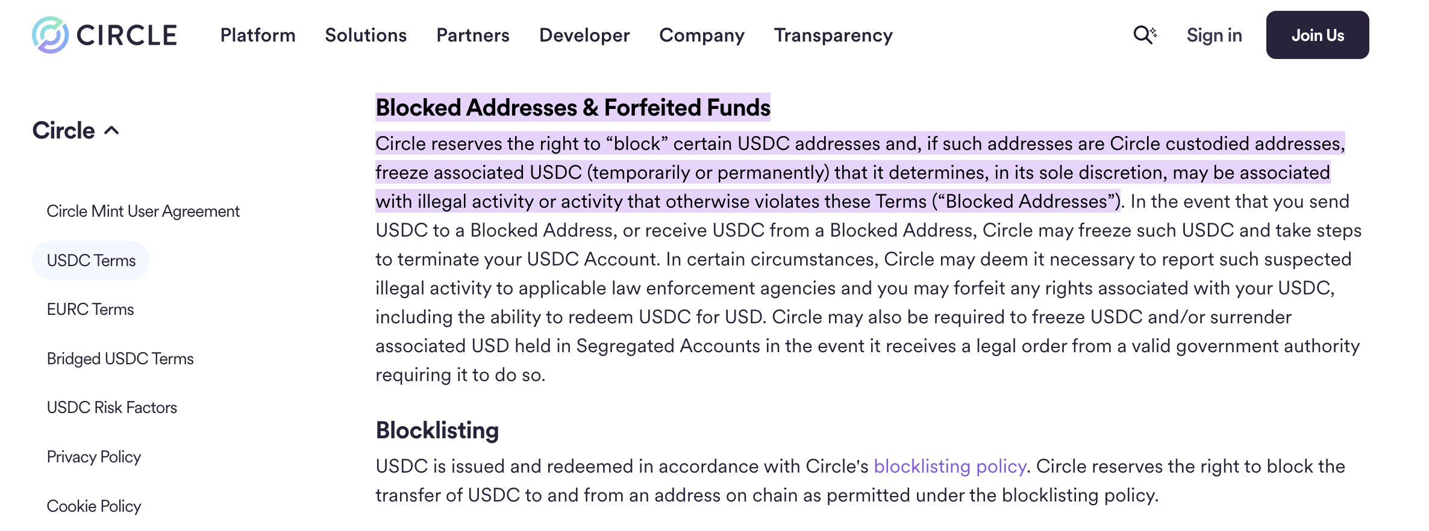Open the Solutions navigation menu

coord(366,35)
